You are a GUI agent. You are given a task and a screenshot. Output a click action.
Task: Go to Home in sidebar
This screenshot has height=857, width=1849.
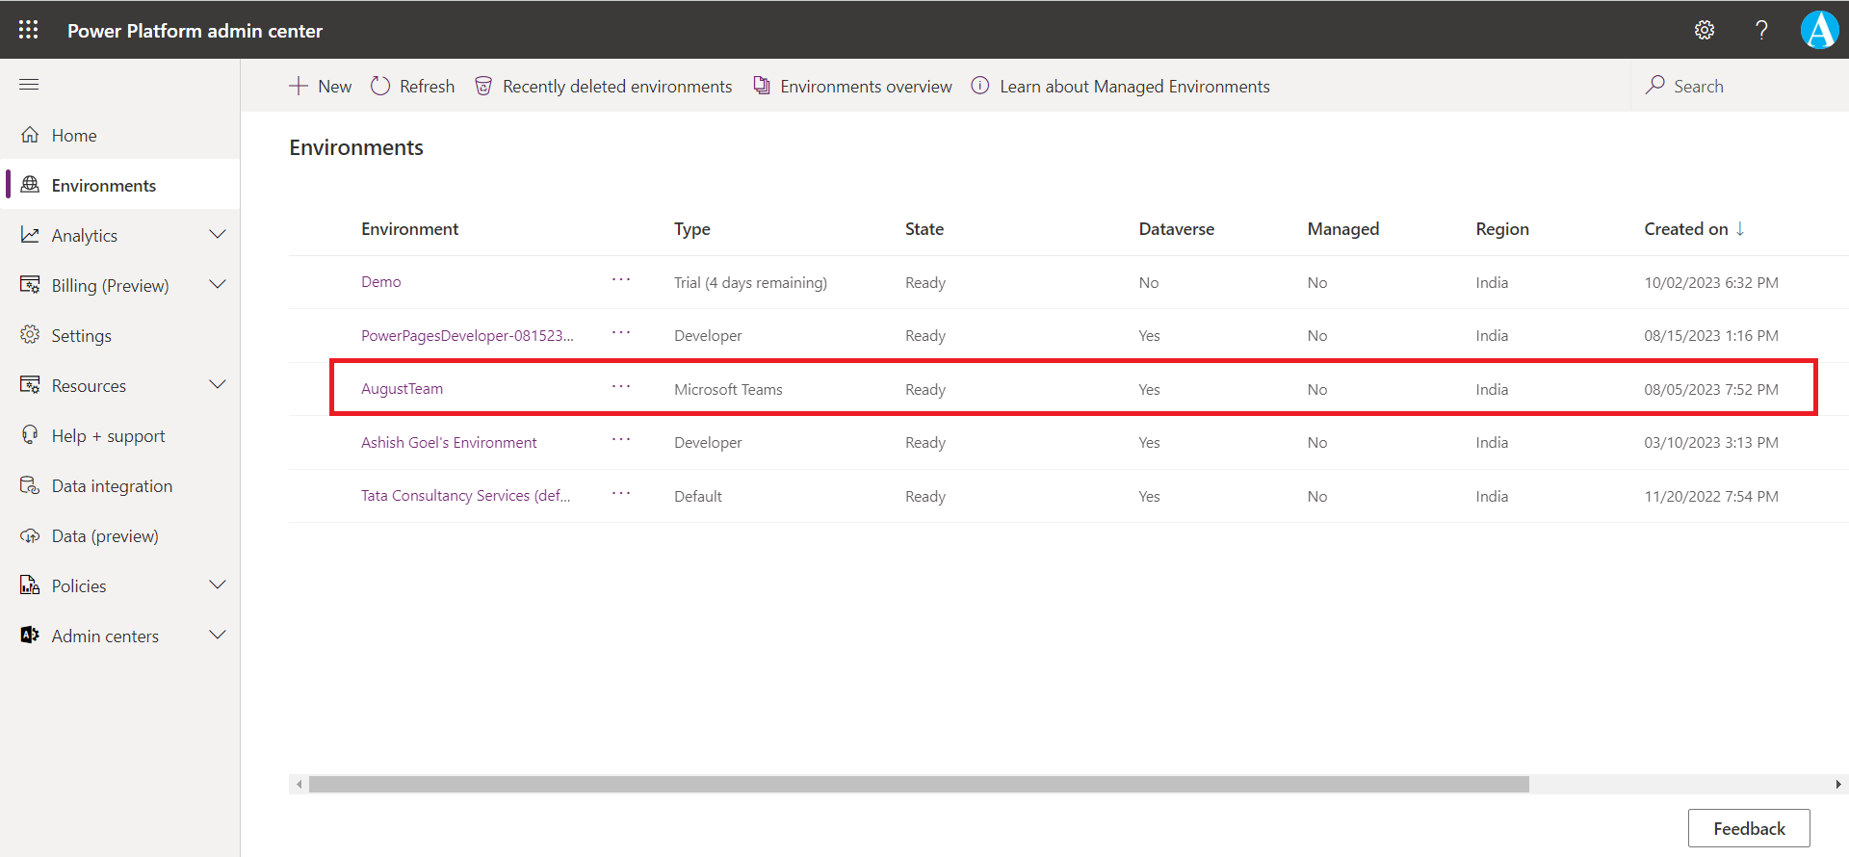point(74,136)
